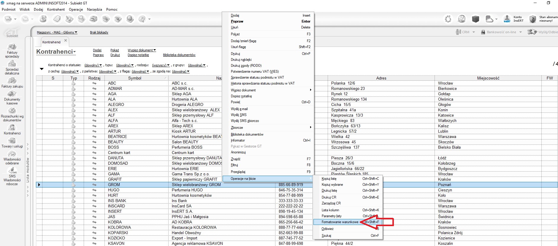Screen dimensions: 558x246
Task: Click the blank page toolbar icon
Action: point(57,19)
